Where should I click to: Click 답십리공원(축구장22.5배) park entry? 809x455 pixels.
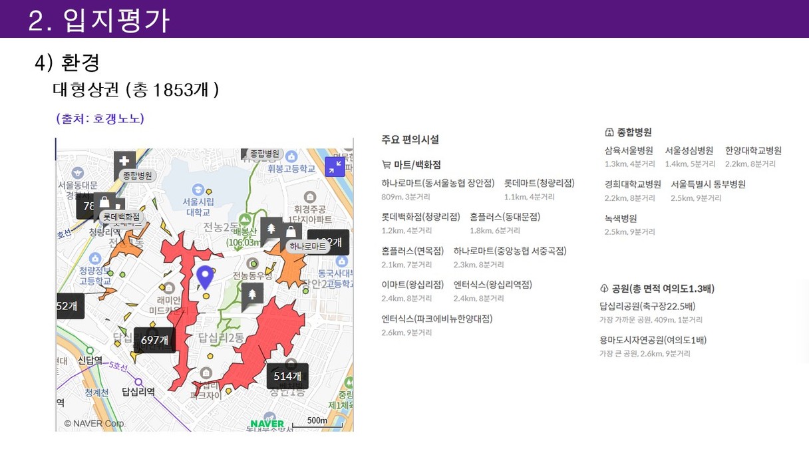click(647, 307)
